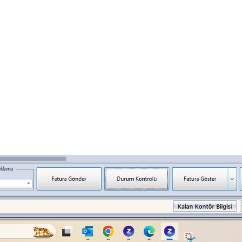
Task: Open the Z app icon beside Chrome
Action: point(129,231)
